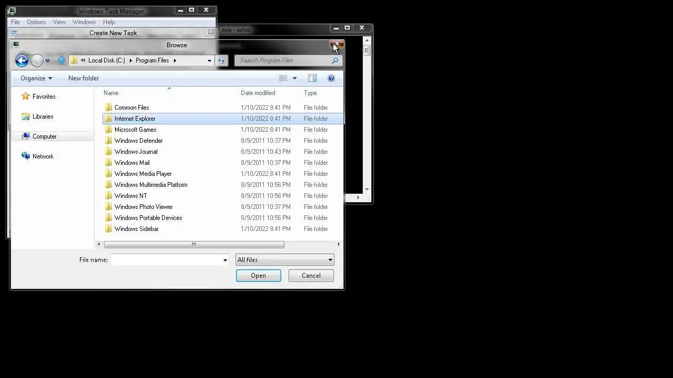Click the Windows NT folder icon
Viewport: 673px width, 378px height.
pos(108,196)
